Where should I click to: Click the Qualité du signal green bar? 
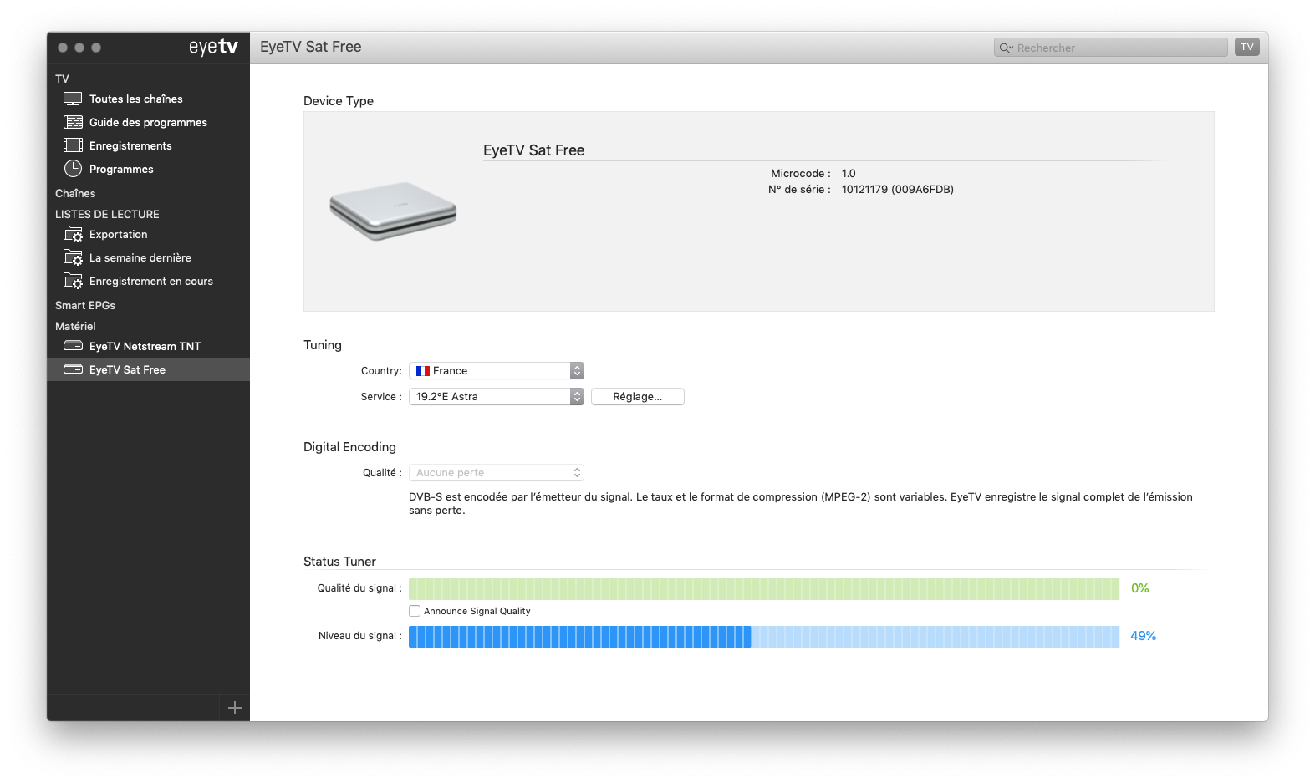click(x=764, y=588)
